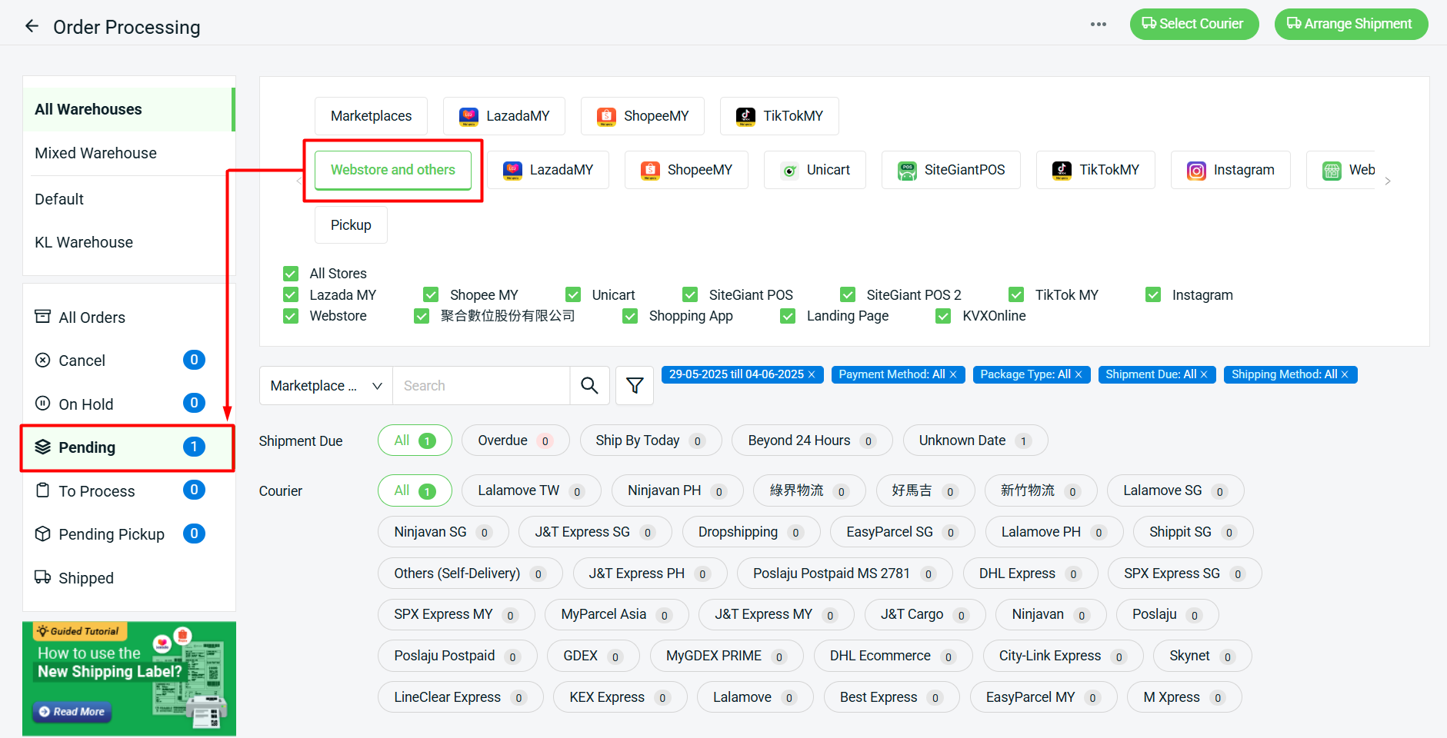1447x738 pixels.
Task: Uncheck the Shopee MY store checkbox
Action: point(430,294)
